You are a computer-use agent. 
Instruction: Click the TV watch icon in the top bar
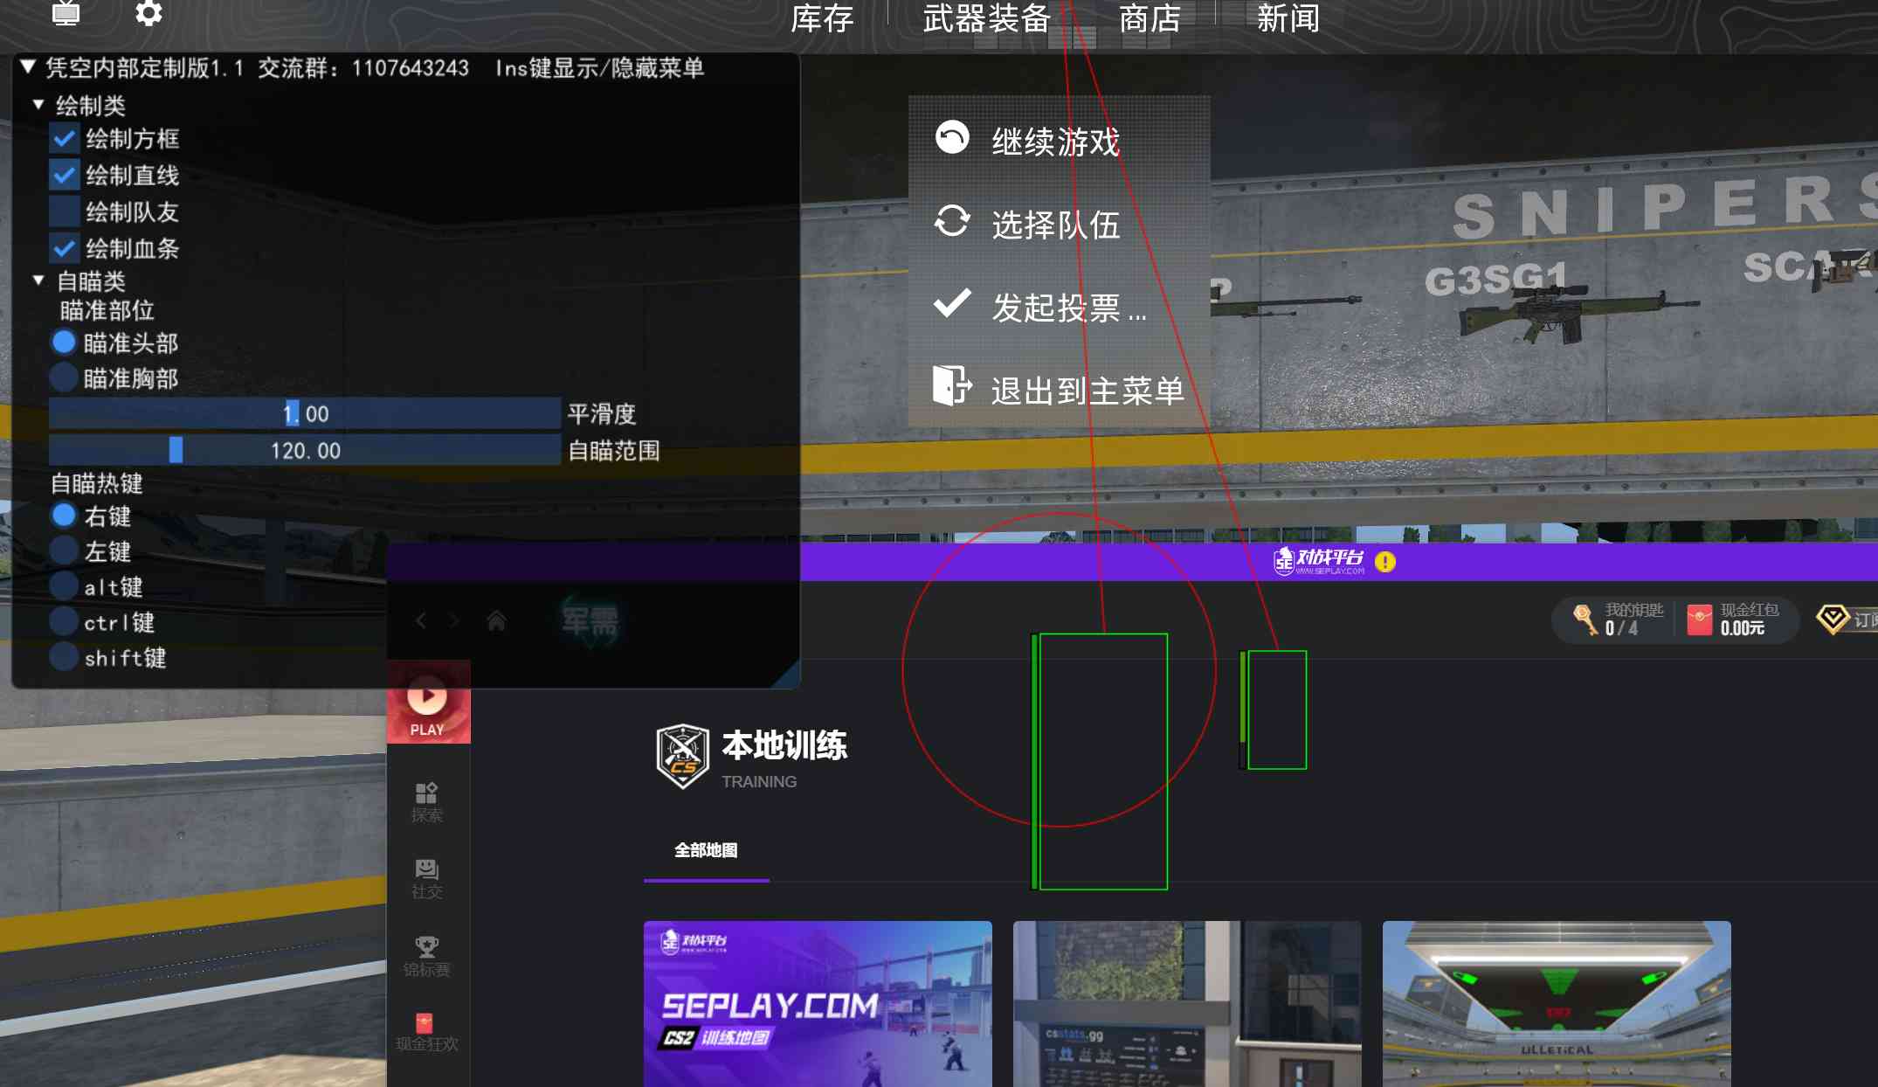tap(66, 13)
